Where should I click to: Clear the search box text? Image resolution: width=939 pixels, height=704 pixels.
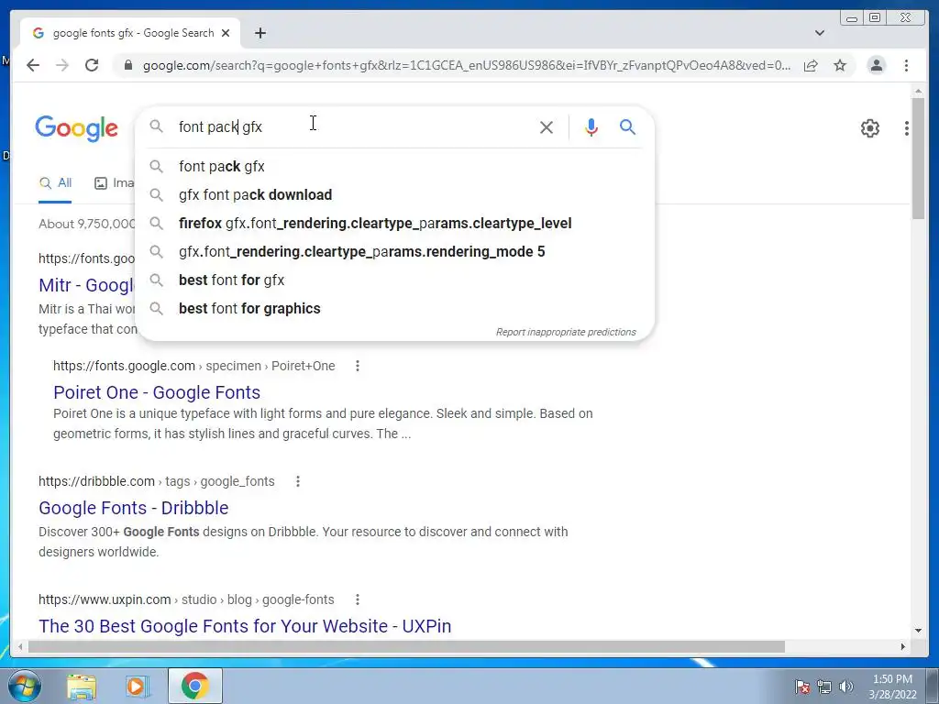[x=547, y=126]
